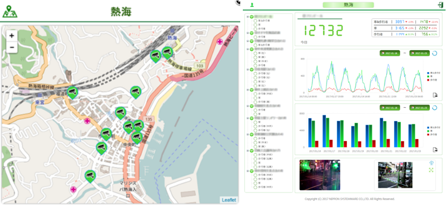Viewport: 446px width, 205px height.
Task: Zoom in on the map
Action: click(x=11, y=36)
